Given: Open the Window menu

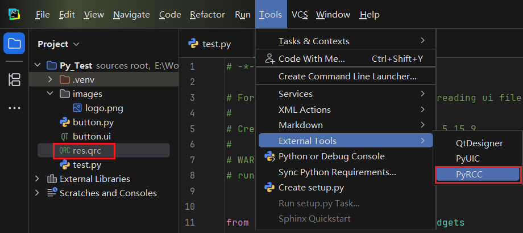Looking at the screenshot, I should click(333, 15).
